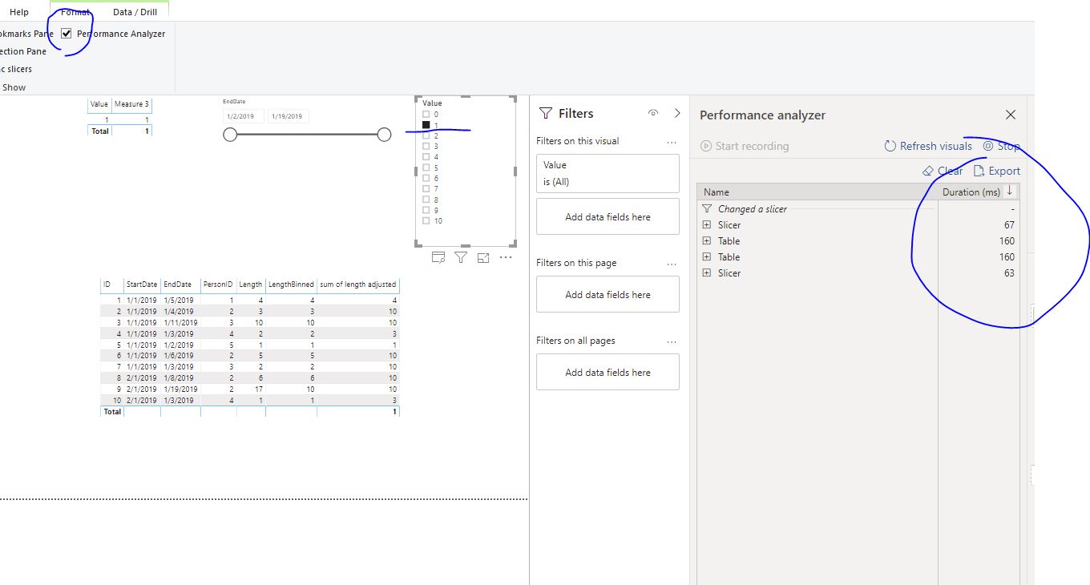Click the PersonID column header in the table
Image resolution: width=1090 pixels, height=585 pixels.
(x=219, y=284)
